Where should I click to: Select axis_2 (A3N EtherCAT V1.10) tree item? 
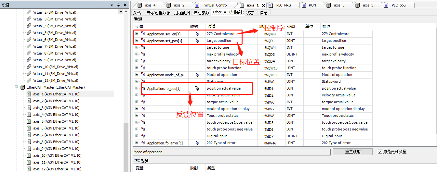56,101
